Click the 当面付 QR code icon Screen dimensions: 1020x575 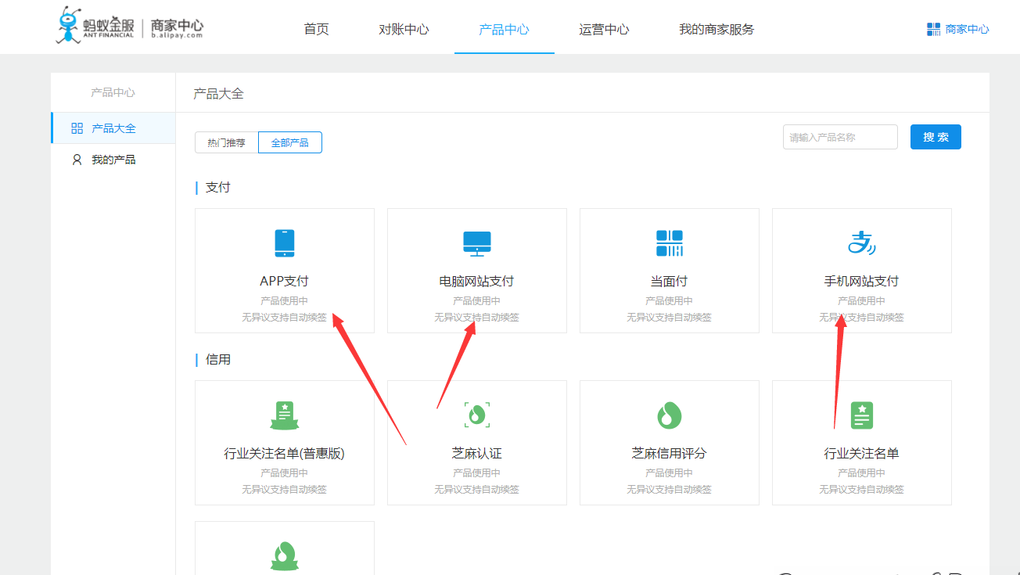[670, 243]
